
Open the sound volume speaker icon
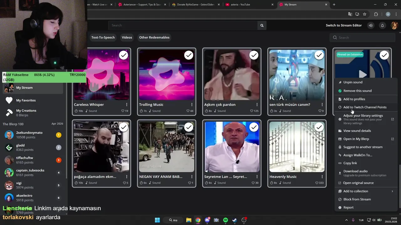point(371,25)
